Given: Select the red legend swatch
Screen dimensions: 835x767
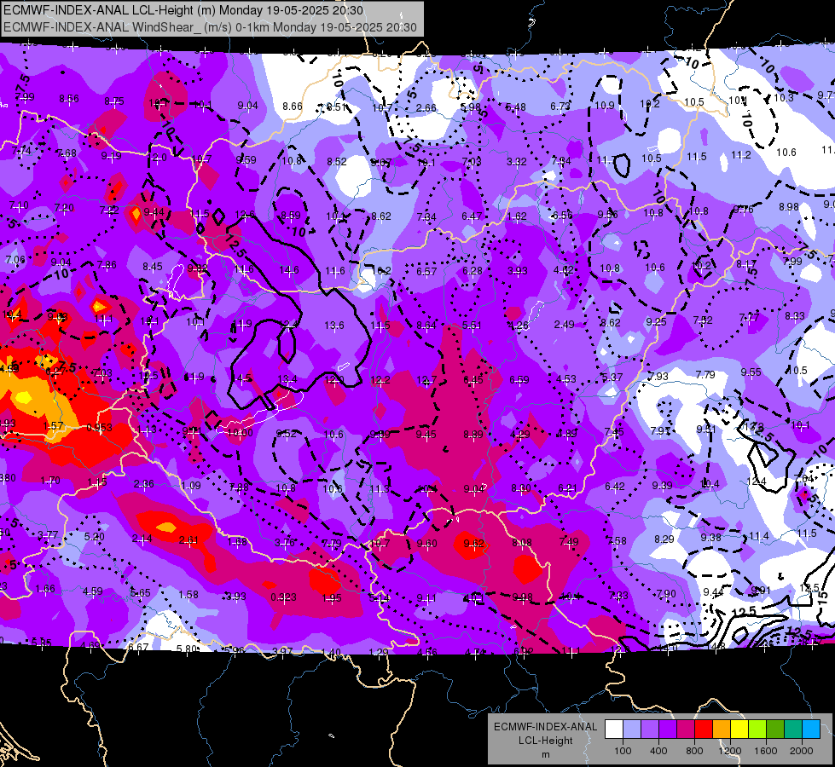Looking at the screenshot, I should (x=704, y=730).
